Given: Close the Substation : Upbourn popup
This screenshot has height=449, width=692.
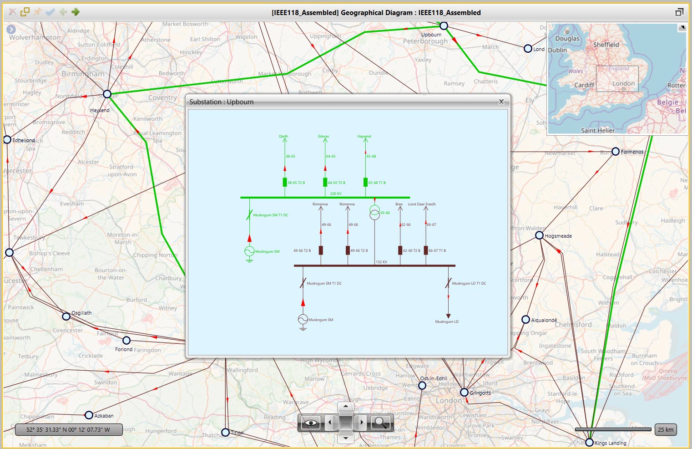Looking at the screenshot, I should point(501,102).
